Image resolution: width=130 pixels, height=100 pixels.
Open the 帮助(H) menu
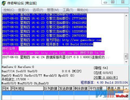(x=82, y=10)
